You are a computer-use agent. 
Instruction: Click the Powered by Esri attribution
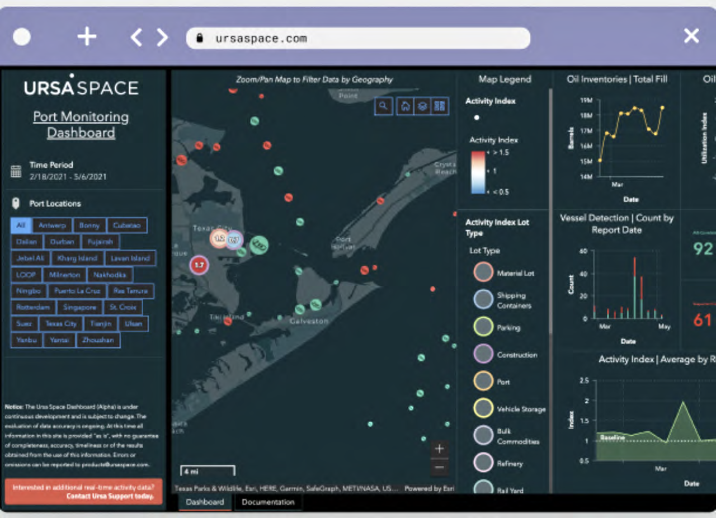pos(428,488)
